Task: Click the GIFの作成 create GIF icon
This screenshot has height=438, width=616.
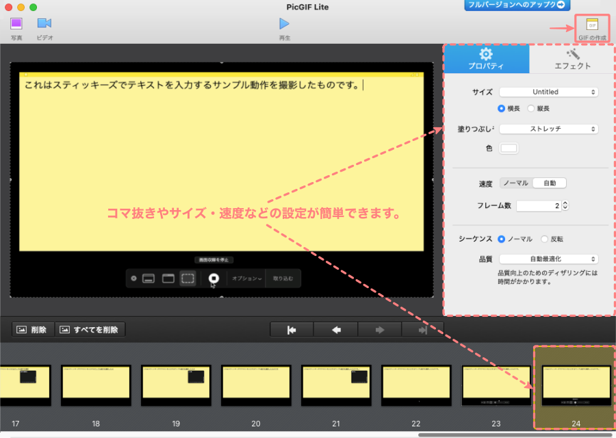Action: [592, 25]
